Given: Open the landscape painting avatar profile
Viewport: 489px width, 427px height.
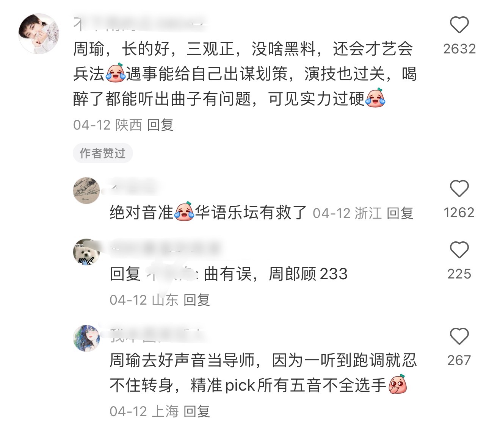Looking at the screenshot, I should [86, 190].
